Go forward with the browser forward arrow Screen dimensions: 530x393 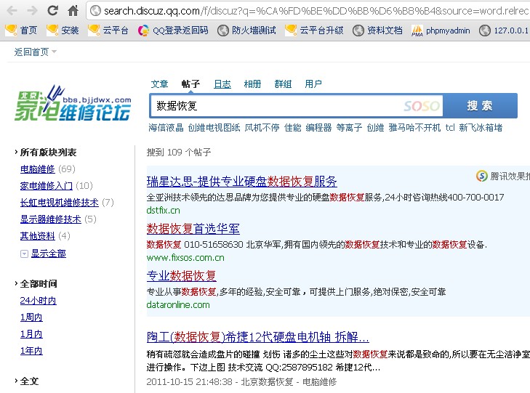pyautogui.click(x=32, y=11)
